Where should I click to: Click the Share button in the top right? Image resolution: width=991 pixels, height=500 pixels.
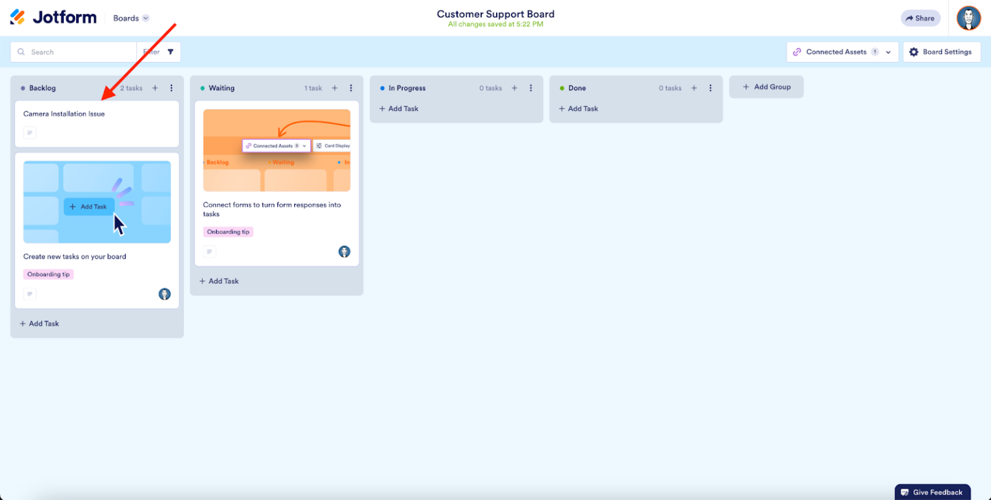[921, 18]
